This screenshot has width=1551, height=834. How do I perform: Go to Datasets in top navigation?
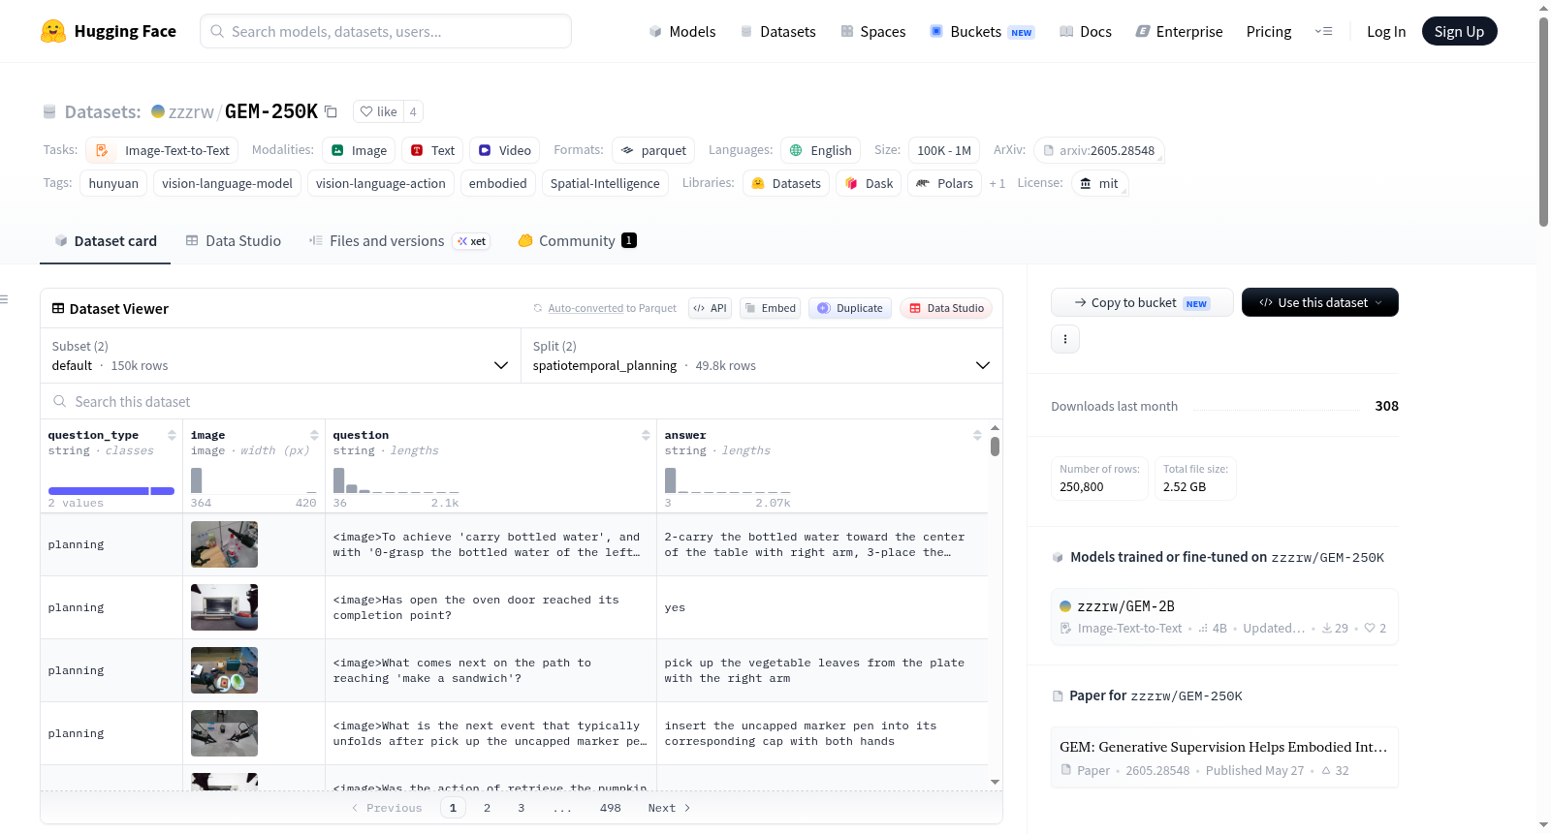[x=777, y=31]
